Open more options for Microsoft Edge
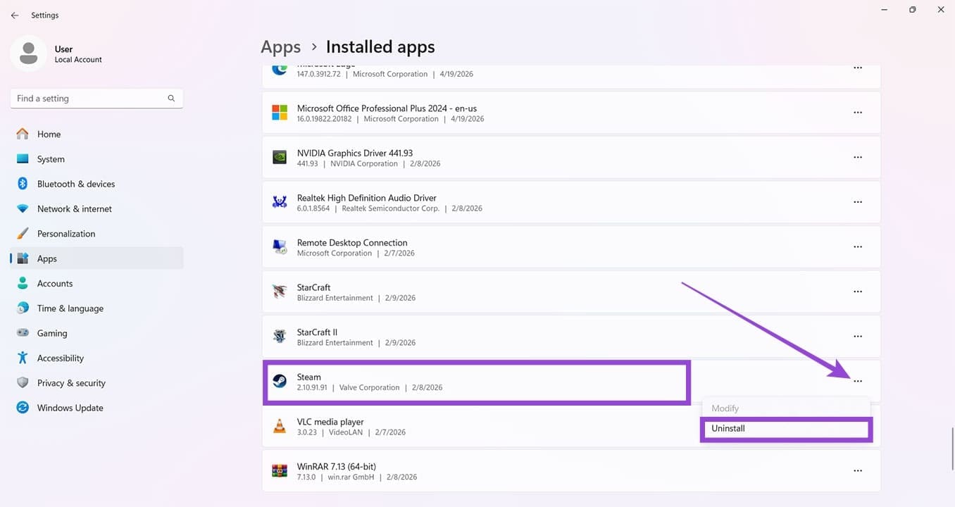The width and height of the screenshot is (955, 507). (858, 68)
